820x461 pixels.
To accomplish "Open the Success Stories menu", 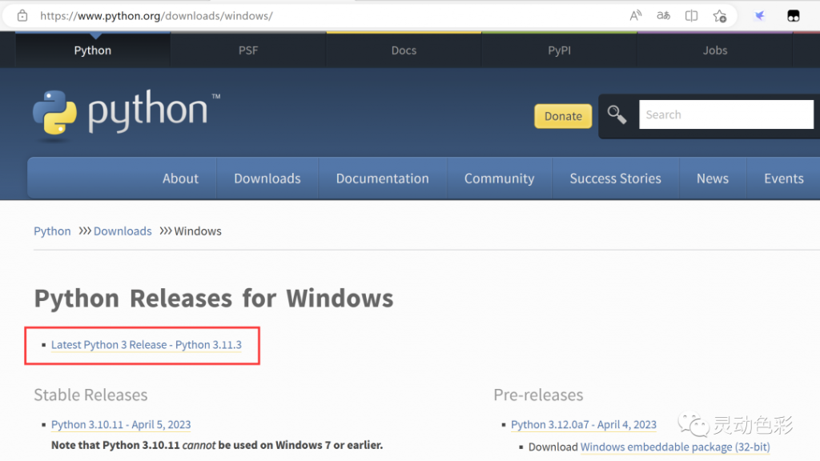I will tap(616, 178).
